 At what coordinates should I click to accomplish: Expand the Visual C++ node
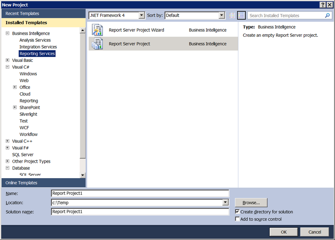8,141
